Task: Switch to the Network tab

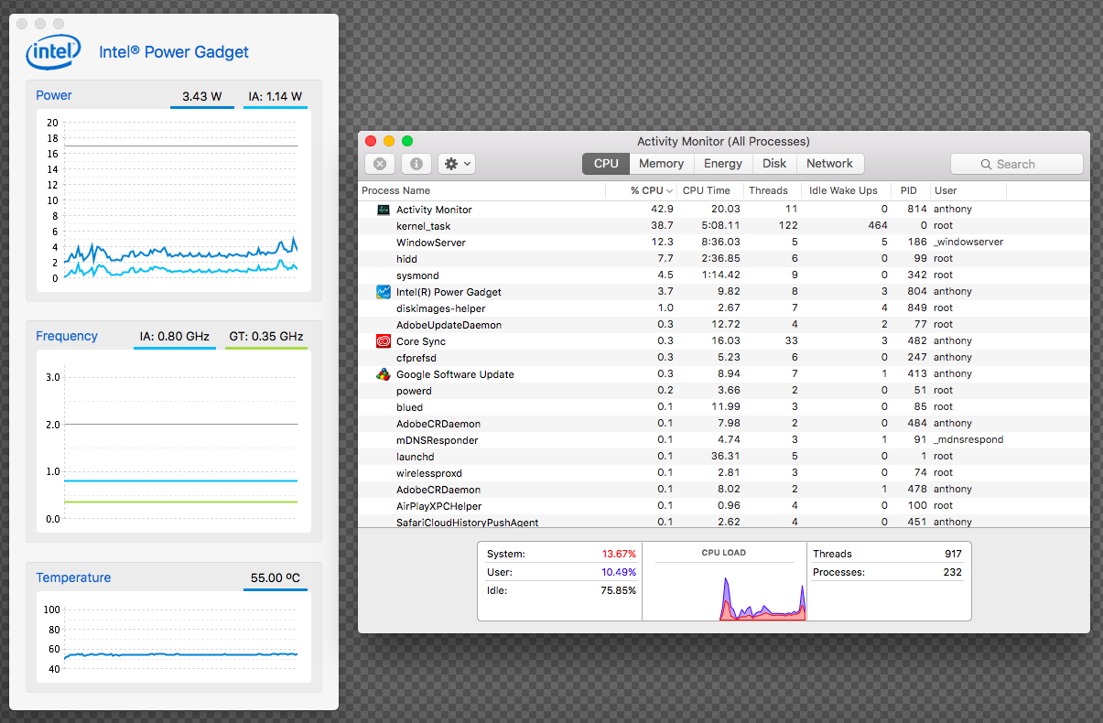Action: pyautogui.click(x=830, y=164)
